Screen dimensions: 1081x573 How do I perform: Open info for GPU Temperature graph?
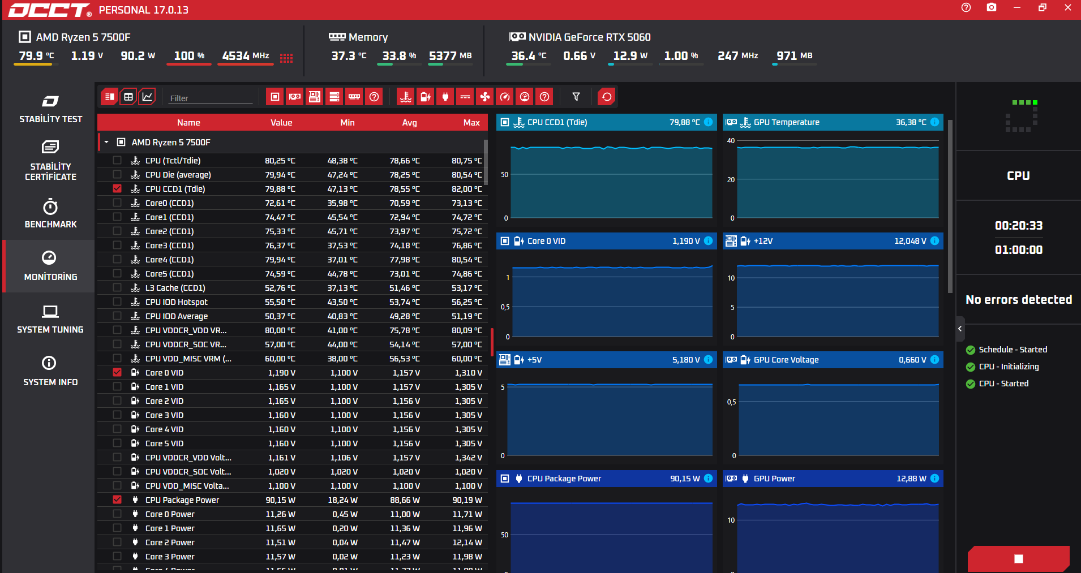click(x=935, y=122)
